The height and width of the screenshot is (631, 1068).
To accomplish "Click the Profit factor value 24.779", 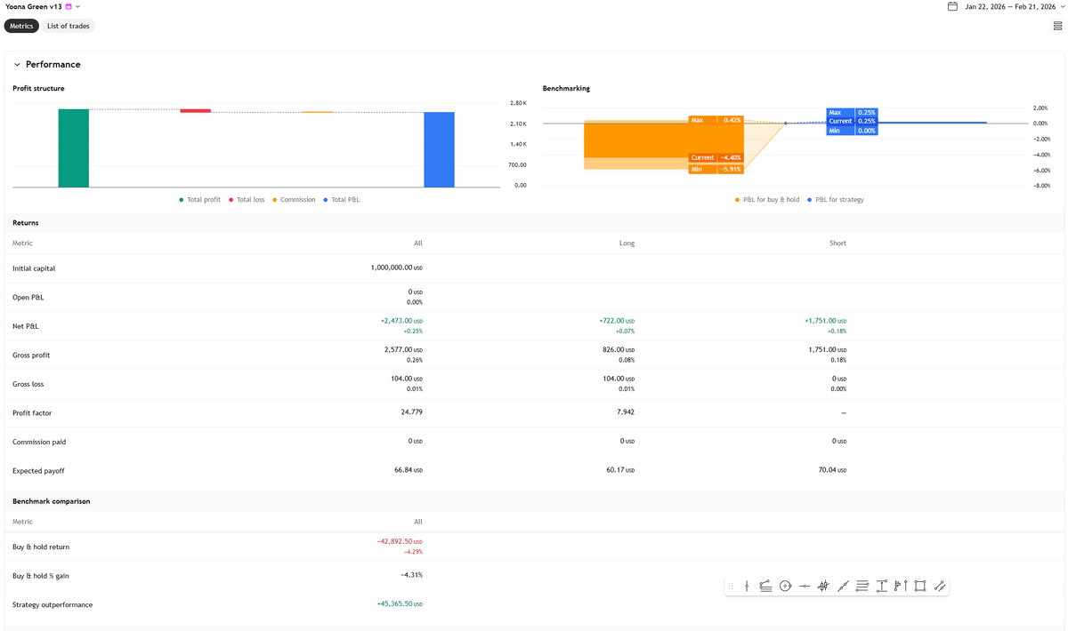I will point(412,411).
